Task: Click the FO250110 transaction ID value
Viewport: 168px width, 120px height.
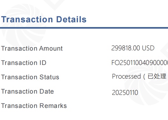Action: pyautogui.click(x=140, y=63)
